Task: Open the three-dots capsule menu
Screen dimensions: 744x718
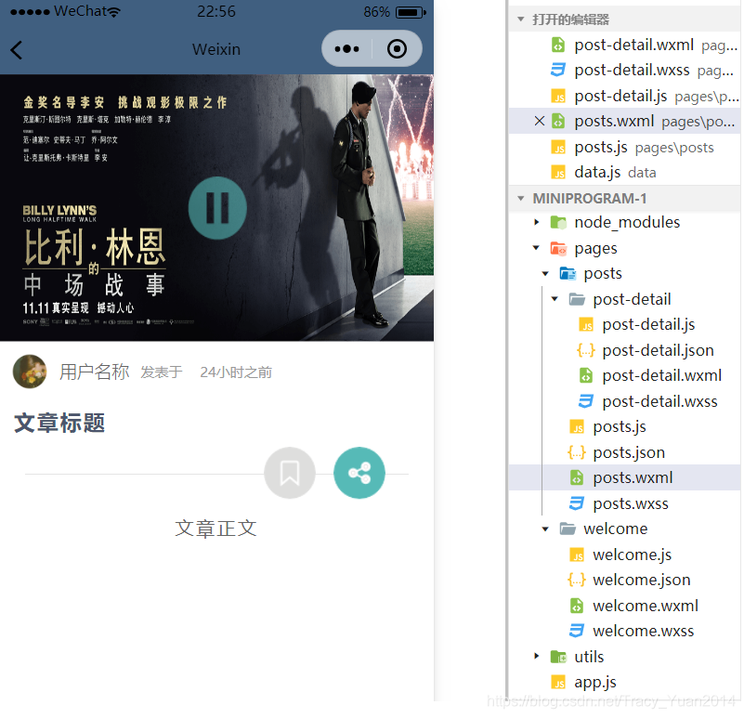Action: click(x=346, y=49)
